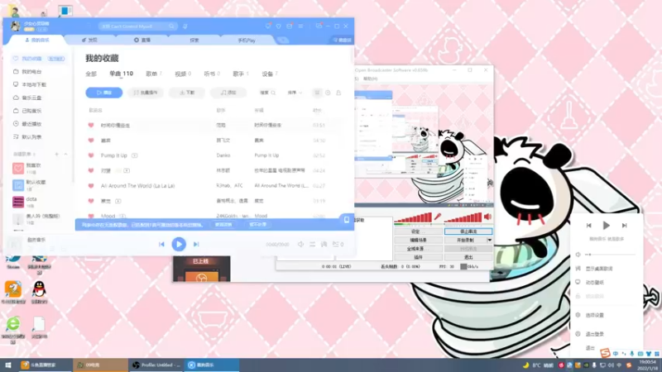Click phone icon at right end of notification bar
This screenshot has height=372, width=662.
tap(346, 220)
